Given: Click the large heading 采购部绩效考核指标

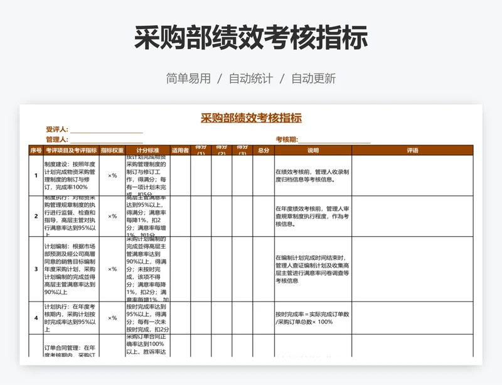Looking at the screenshot, I should 250,38.
